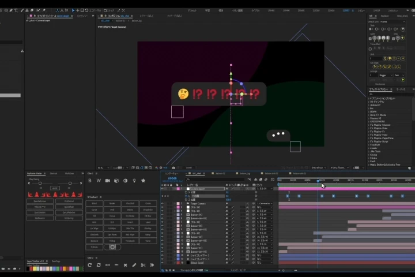Image resolution: width=415 pixels, height=277 pixels.
Task: Open the Stagger dropdown in Arrange
Action: click(386, 75)
